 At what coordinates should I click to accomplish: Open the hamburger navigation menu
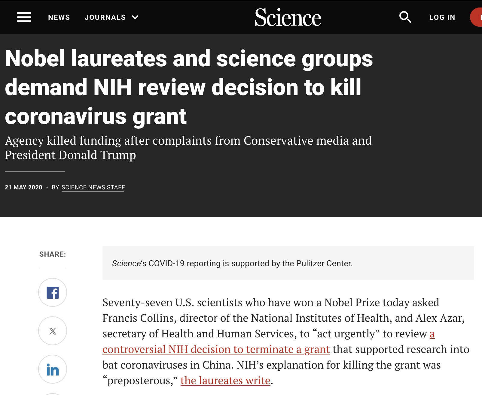click(24, 17)
